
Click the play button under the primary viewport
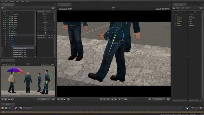115,99
